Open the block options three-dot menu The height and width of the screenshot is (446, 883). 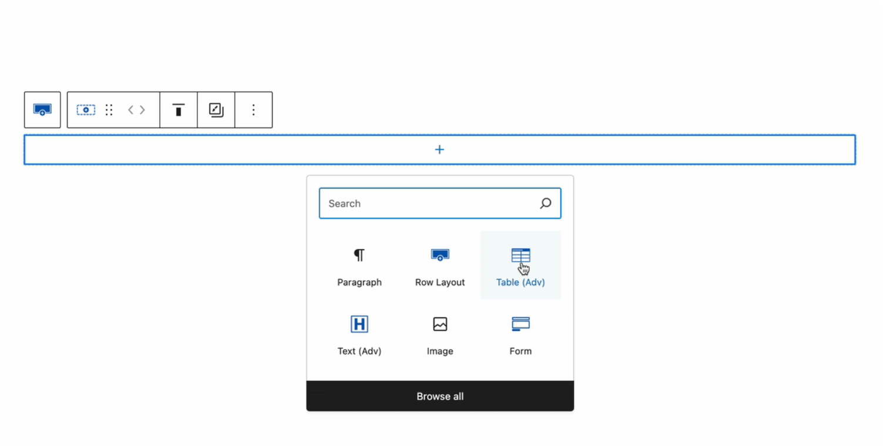pyautogui.click(x=253, y=109)
